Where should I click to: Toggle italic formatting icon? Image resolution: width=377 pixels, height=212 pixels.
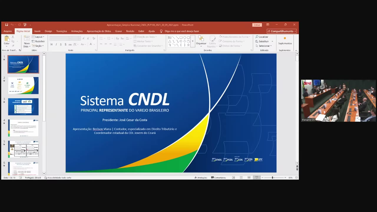pyautogui.click(x=56, y=44)
